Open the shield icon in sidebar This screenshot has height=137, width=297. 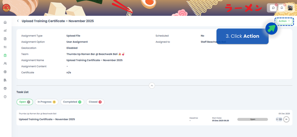click(5, 97)
